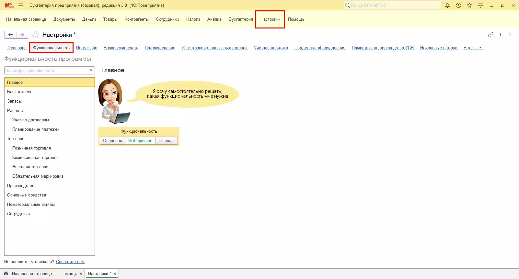Open the Учетная политика link
Viewport: 519px width, 279px height.
tap(271, 48)
